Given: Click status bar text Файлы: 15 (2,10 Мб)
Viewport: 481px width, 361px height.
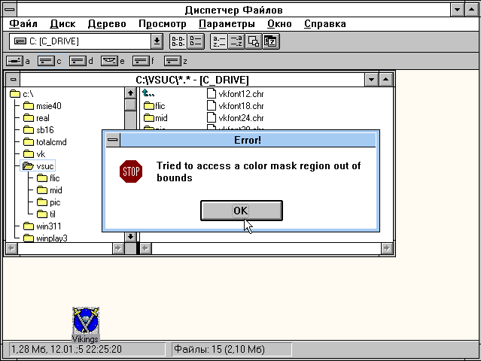Looking at the screenshot, I should pyautogui.click(x=219, y=349).
